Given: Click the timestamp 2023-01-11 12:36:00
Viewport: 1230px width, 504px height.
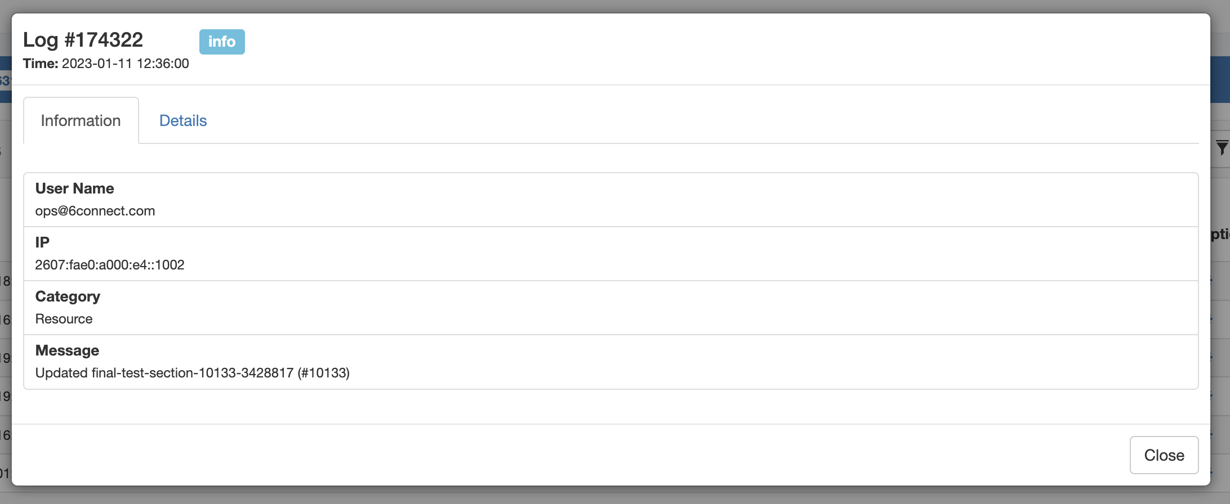Looking at the screenshot, I should (125, 64).
